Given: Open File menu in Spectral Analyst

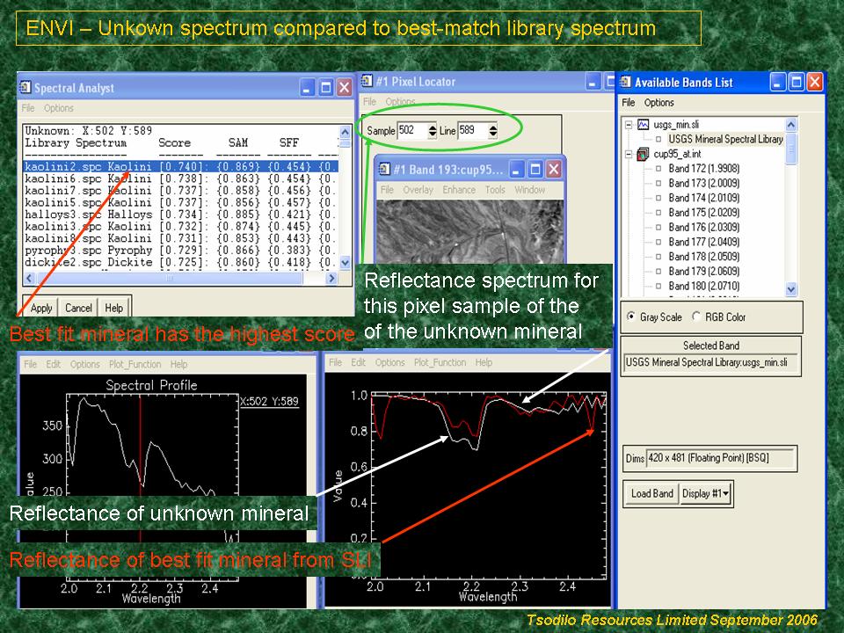Looking at the screenshot, I should click(x=28, y=108).
